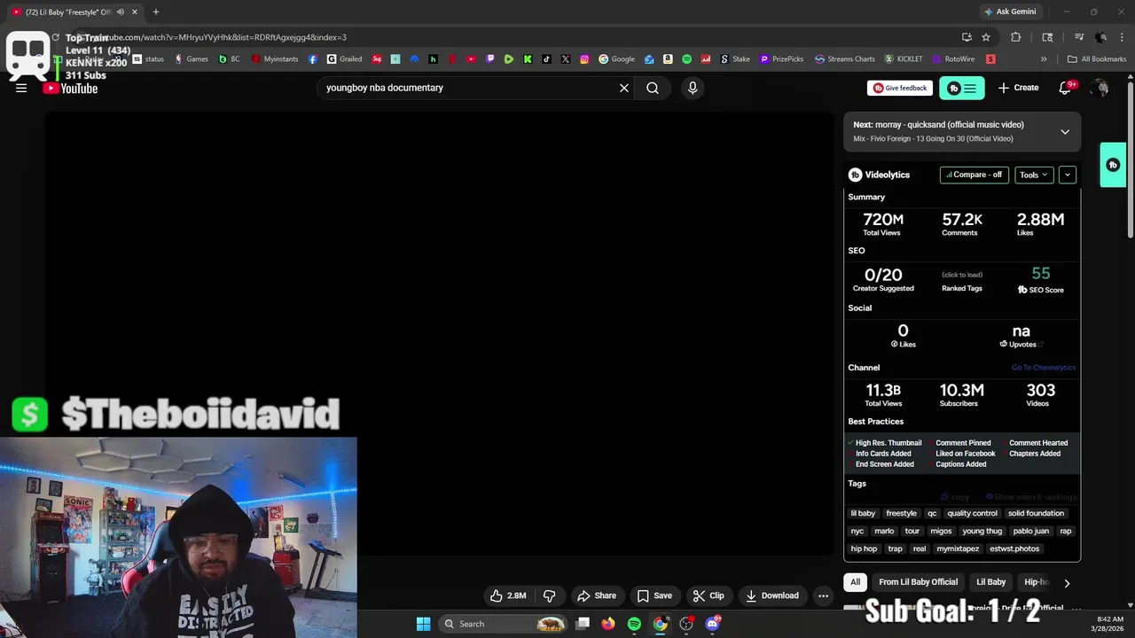Show more bookmarks with double chevron

click(1044, 59)
